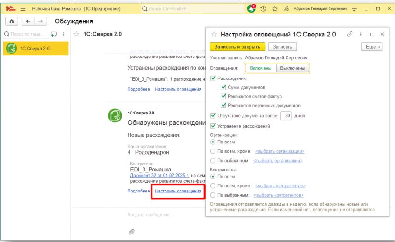Click Настроить оповещения link in red frame
This screenshot has width=395, height=242.
click(x=178, y=191)
